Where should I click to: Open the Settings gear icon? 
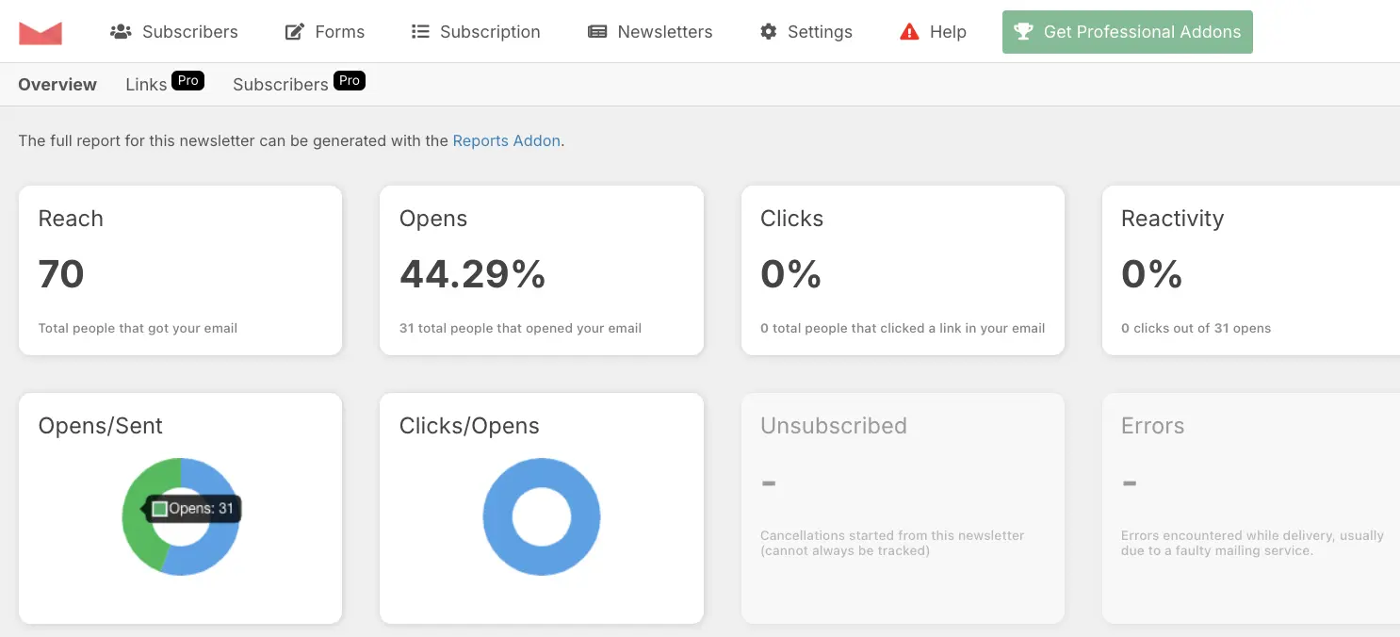[768, 31]
